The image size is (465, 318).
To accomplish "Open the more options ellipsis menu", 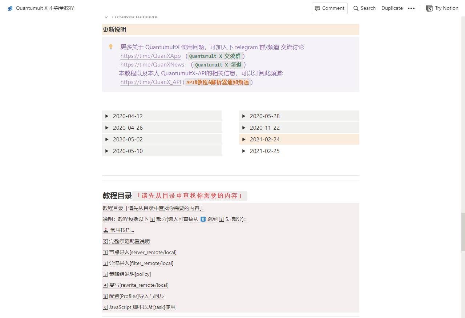I will click(411, 8).
